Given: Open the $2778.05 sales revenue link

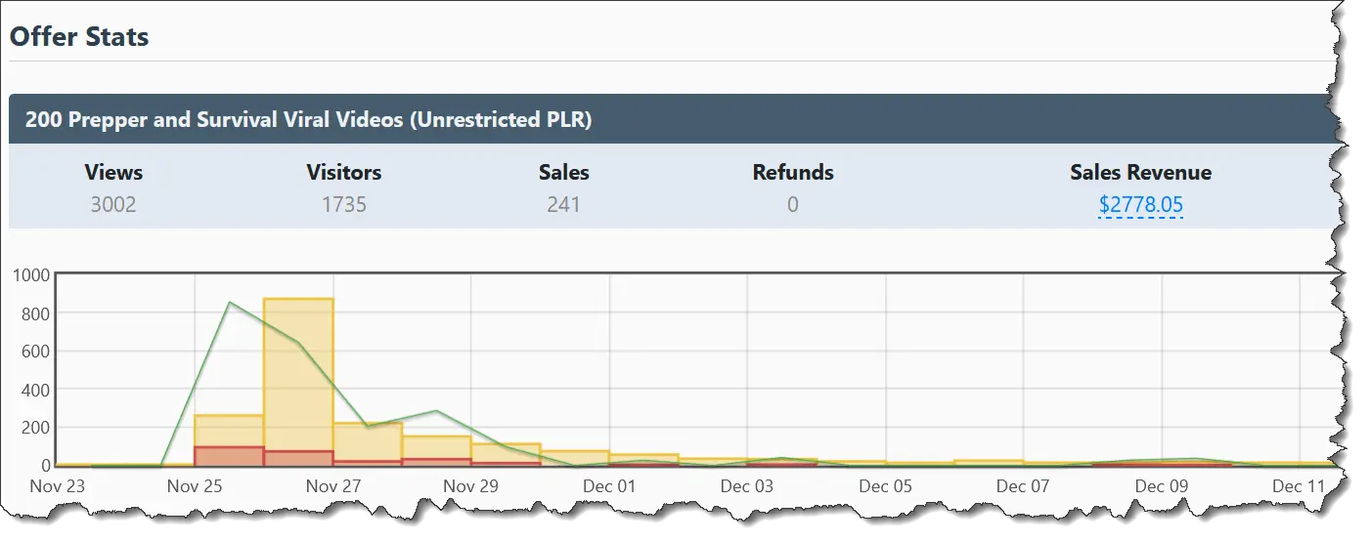Looking at the screenshot, I should (x=1140, y=204).
